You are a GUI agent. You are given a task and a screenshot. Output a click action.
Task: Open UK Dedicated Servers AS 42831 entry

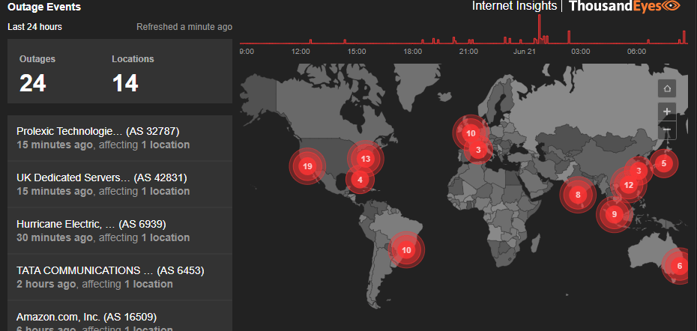pos(120,184)
